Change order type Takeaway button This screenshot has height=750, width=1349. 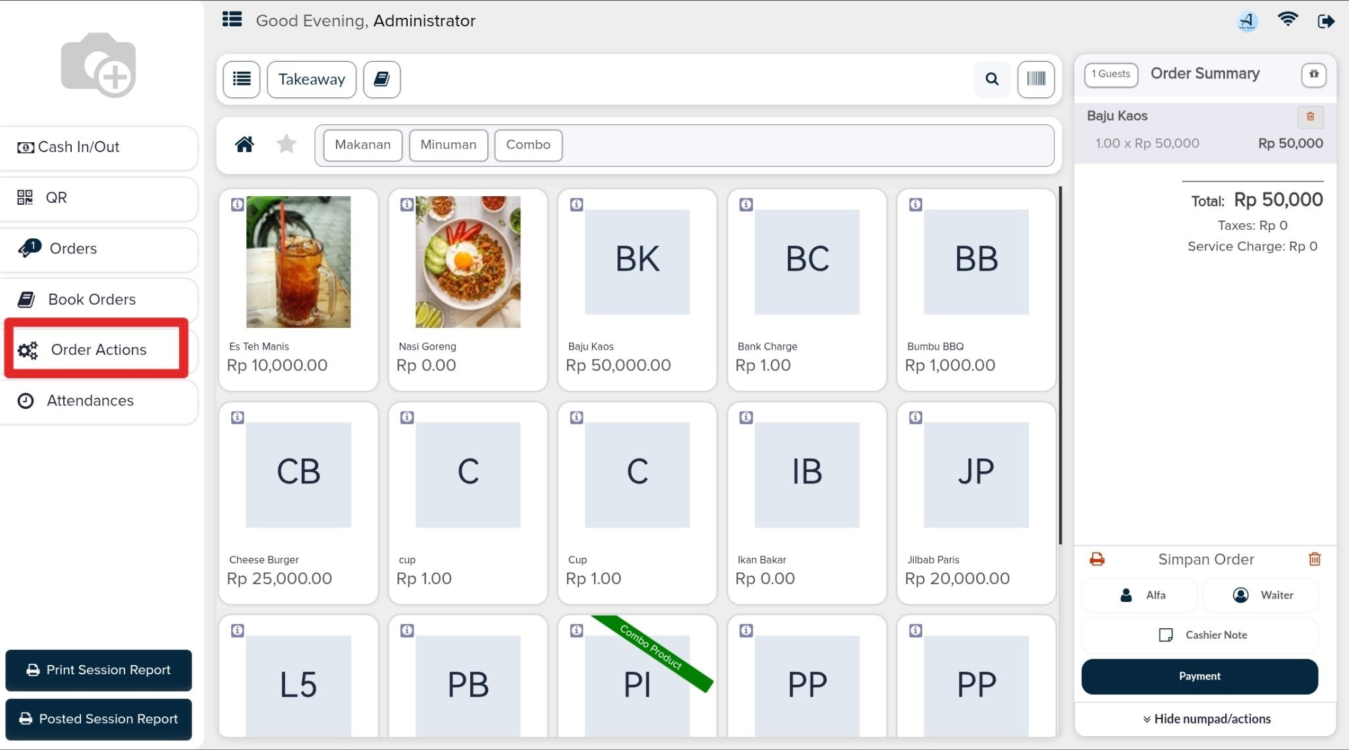click(x=312, y=80)
